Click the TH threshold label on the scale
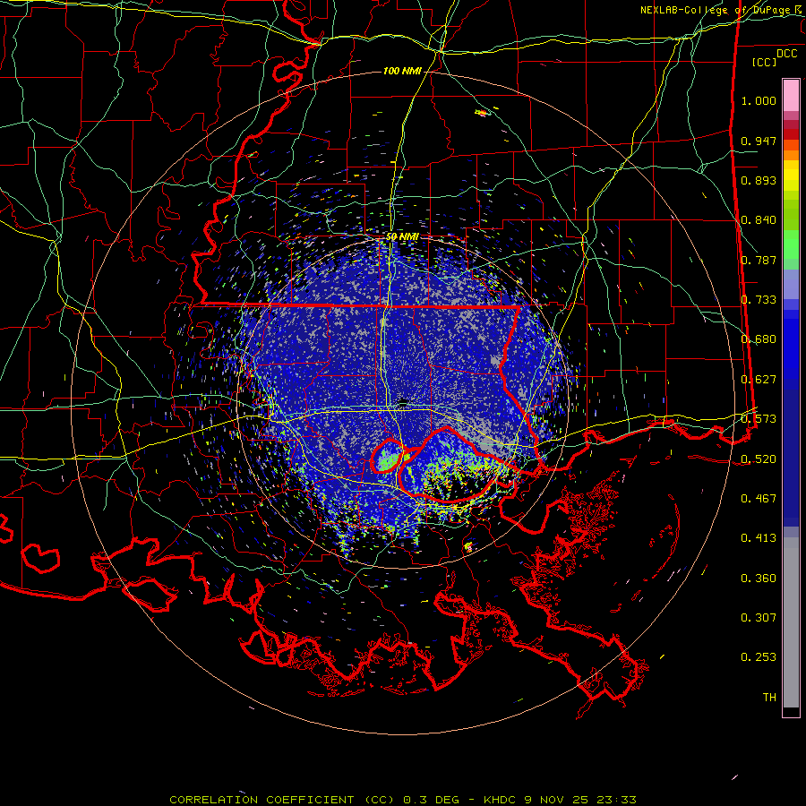The width and height of the screenshot is (806, 806). click(769, 698)
